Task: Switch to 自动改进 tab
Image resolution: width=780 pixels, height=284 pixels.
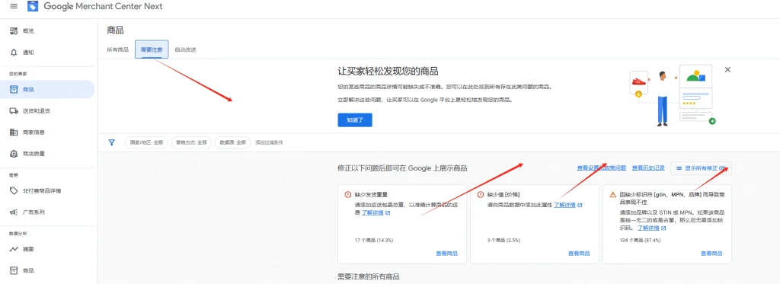Action: pyautogui.click(x=186, y=49)
